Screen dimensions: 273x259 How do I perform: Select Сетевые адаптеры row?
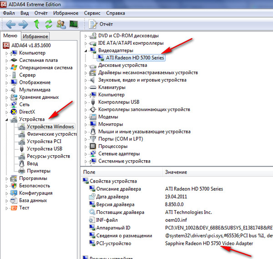pyautogui.click(x=119, y=153)
